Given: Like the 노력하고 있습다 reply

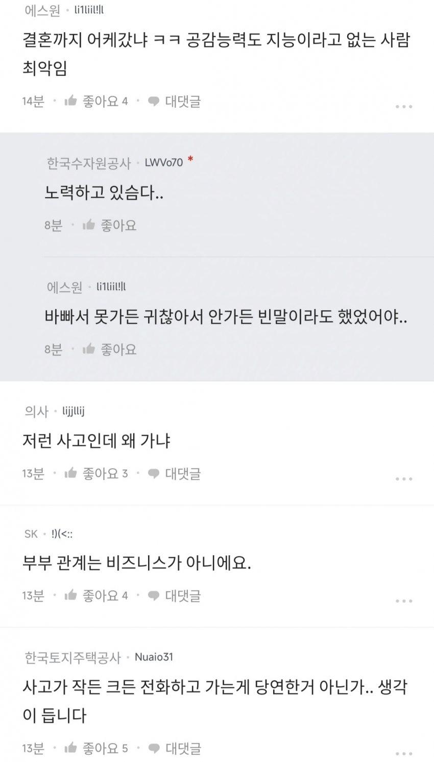Looking at the screenshot, I should tap(89, 225).
